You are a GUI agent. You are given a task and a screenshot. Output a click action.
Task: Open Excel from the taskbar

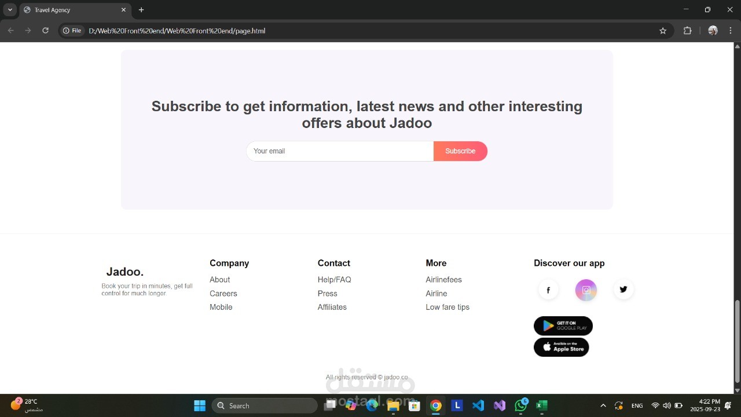[541, 405]
